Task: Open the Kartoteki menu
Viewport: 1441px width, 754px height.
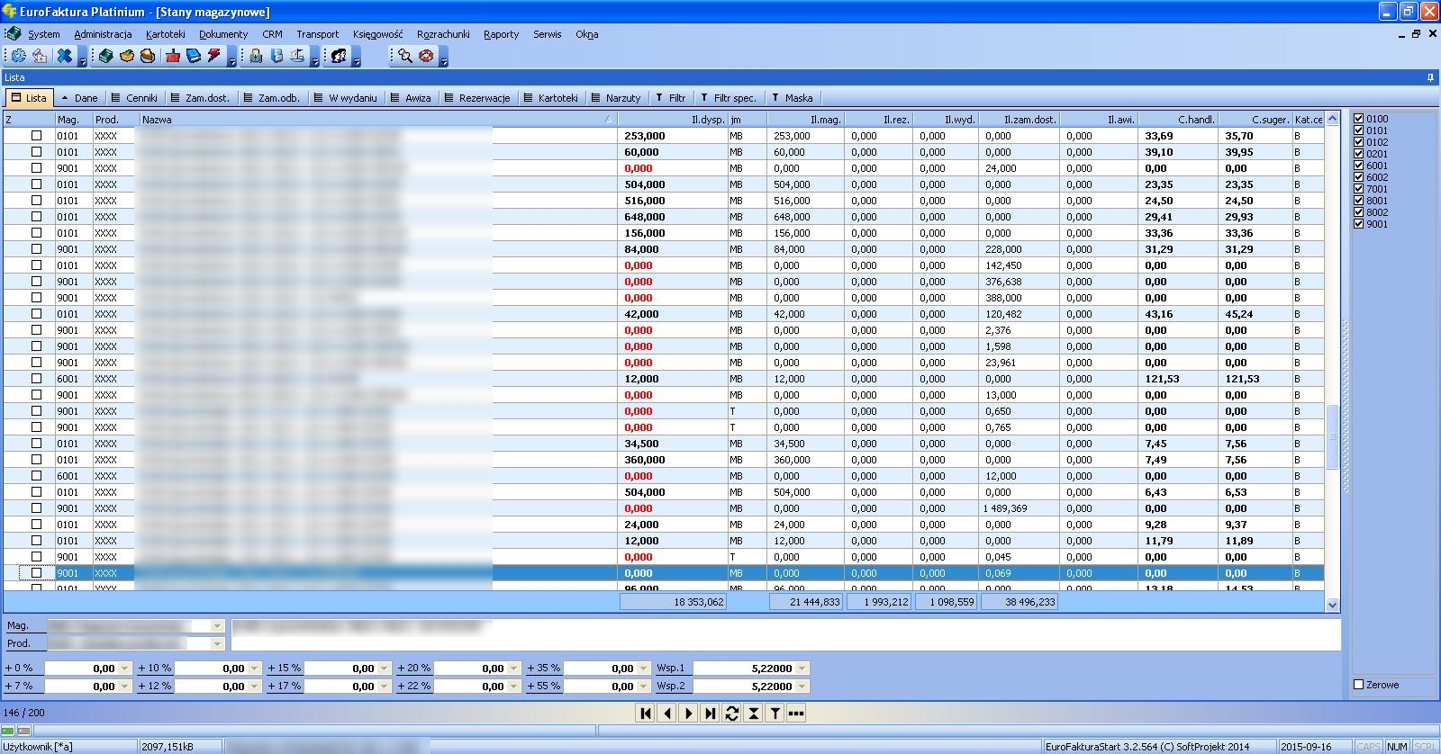Action: pos(165,34)
